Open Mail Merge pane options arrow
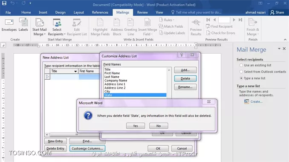 point(279,49)
